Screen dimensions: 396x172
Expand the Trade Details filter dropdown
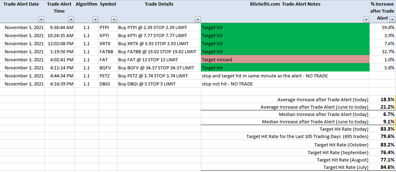pyautogui.click(x=198, y=20)
